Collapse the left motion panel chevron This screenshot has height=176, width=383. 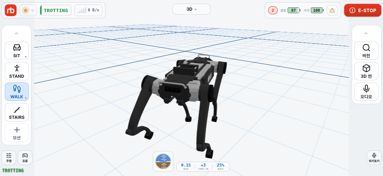point(17,33)
